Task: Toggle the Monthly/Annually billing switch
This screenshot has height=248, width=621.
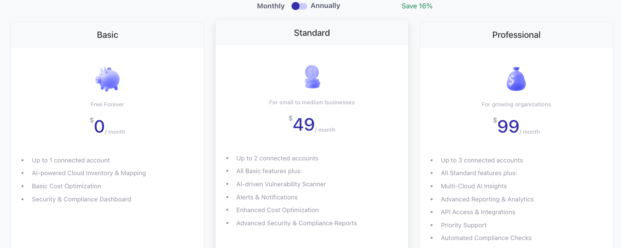Action: (x=299, y=6)
